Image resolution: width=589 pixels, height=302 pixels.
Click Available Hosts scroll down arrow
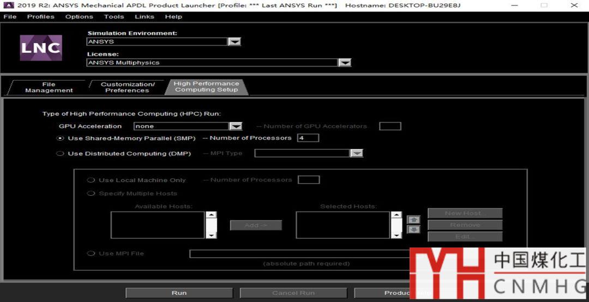pyautogui.click(x=212, y=235)
